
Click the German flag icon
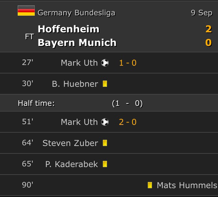[x=26, y=11]
